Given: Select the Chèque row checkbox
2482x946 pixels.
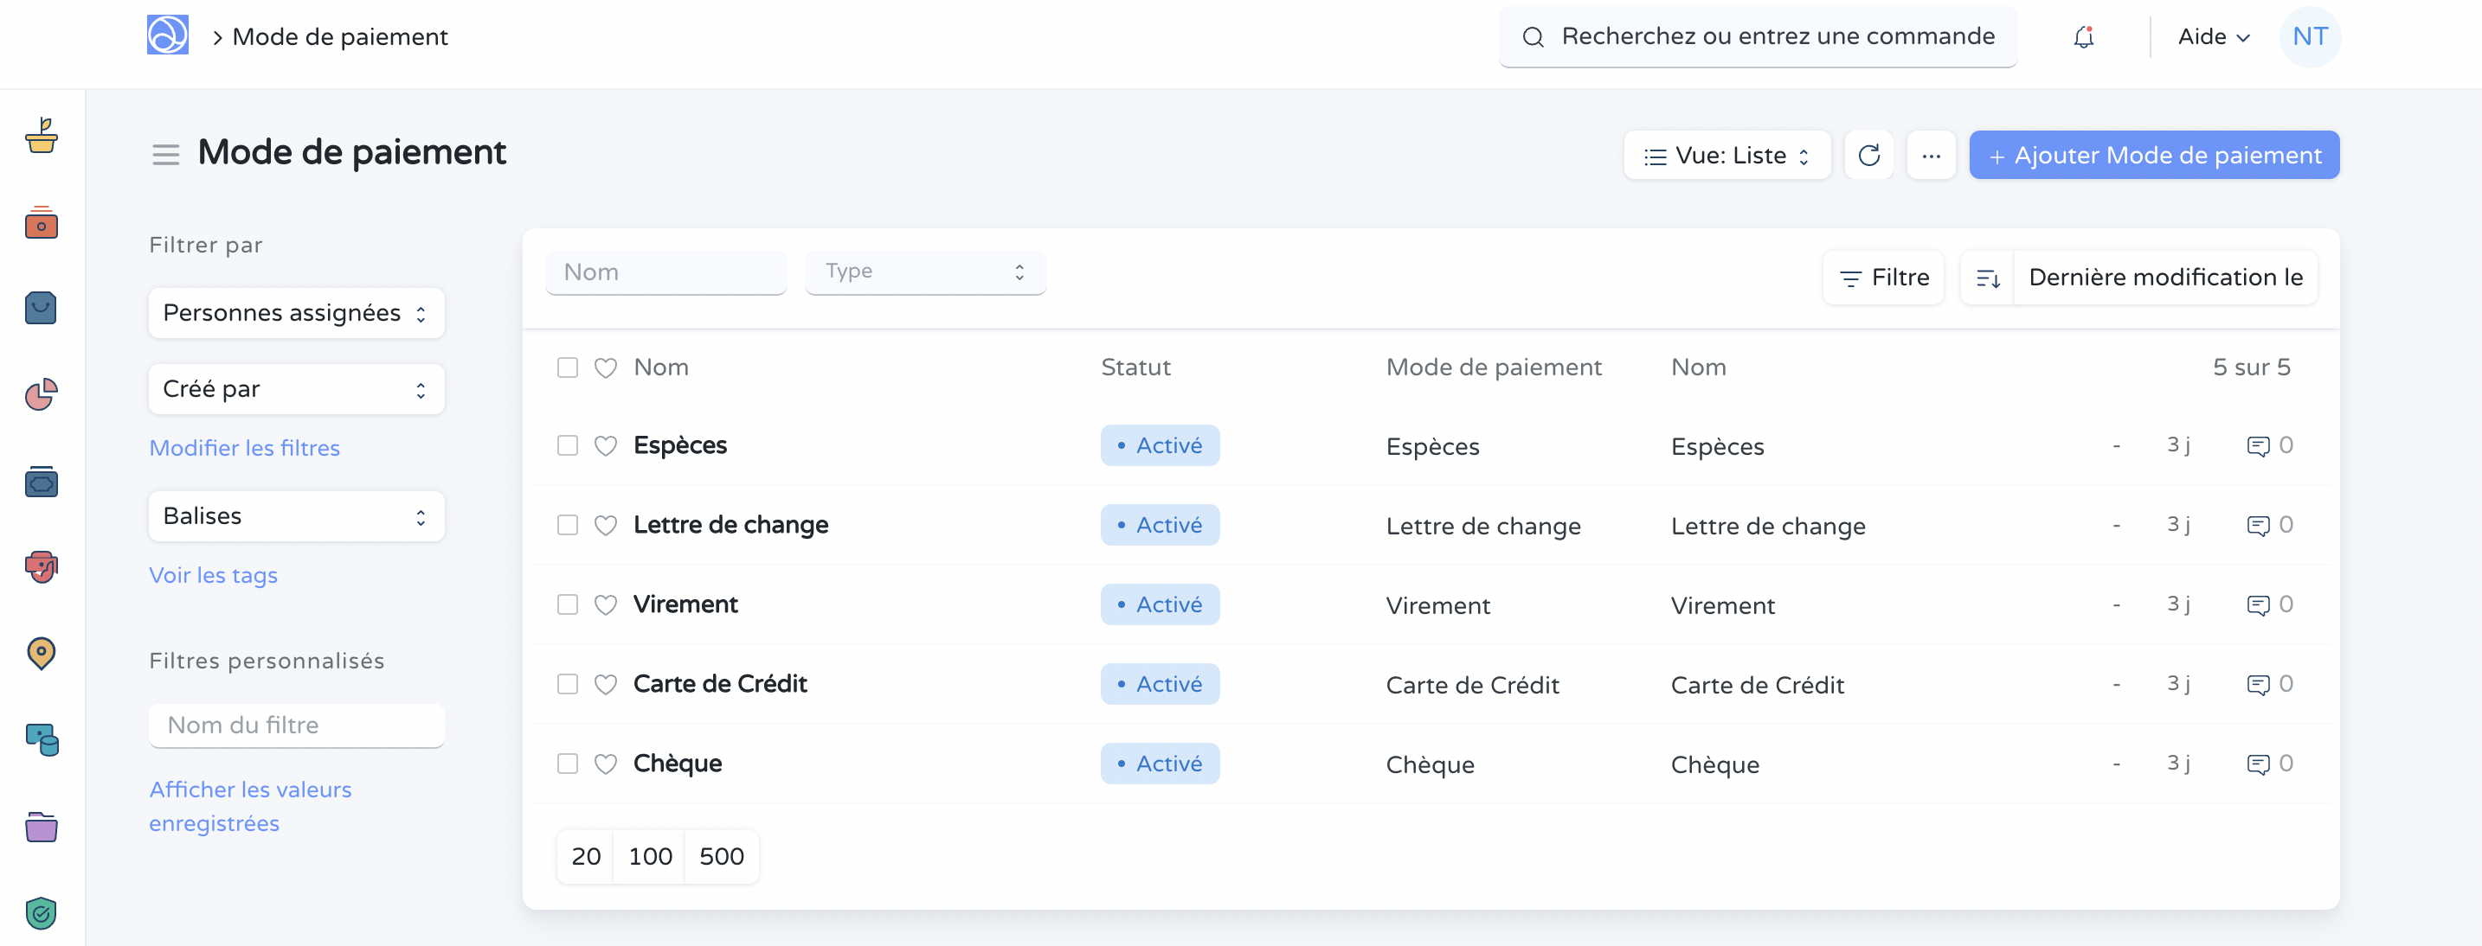Looking at the screenshot, I should pyautogui.click(x=568, y=764).
